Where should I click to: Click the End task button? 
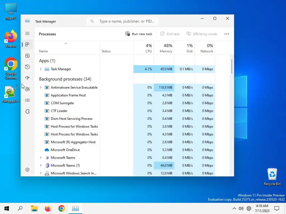pyautogui.click(x=170, y=34)
